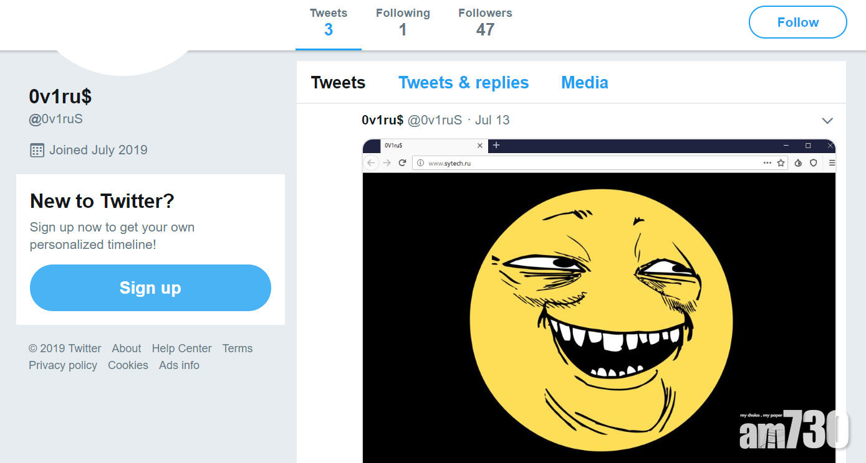The height and width of the screenshot is (463, 866).
Task: Click the Tweets timeline heading tab
Action: click(x=338, y=83)
